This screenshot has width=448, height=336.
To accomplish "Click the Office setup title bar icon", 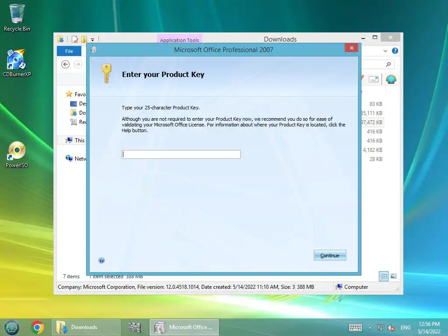I will pyautogui.click(x=94, y=50).
